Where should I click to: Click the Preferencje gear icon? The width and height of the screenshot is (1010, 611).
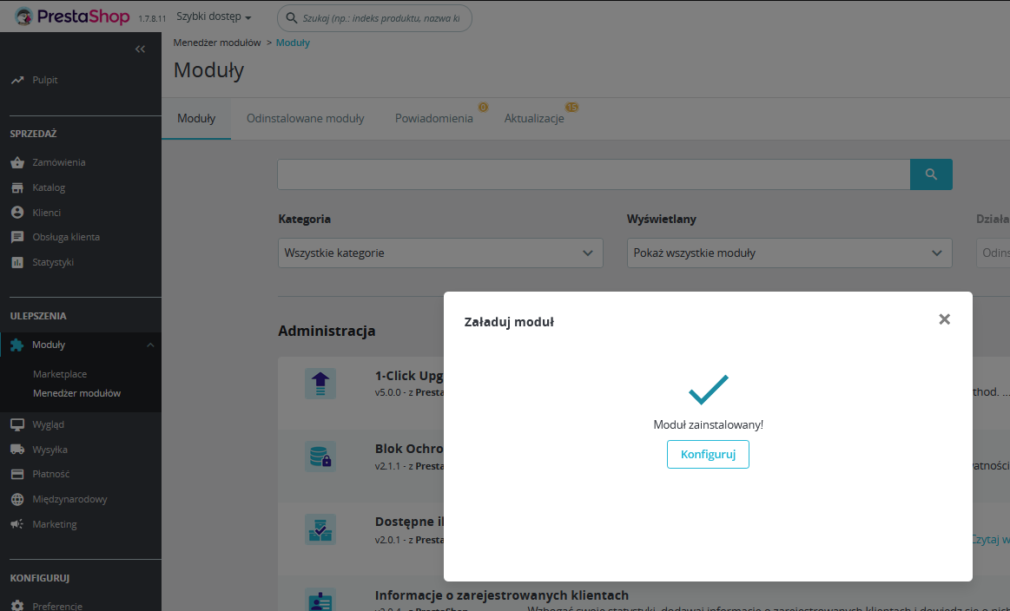17,606
